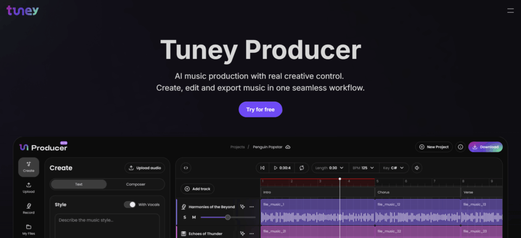
Task: Mute the Harmonies of the Beyond track
Action: tap(194, 217)
